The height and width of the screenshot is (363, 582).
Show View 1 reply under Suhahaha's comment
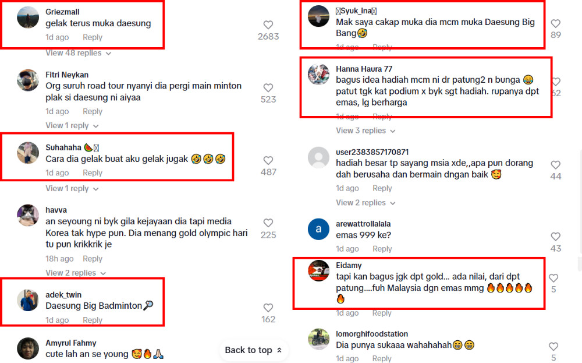click(72, 189)
